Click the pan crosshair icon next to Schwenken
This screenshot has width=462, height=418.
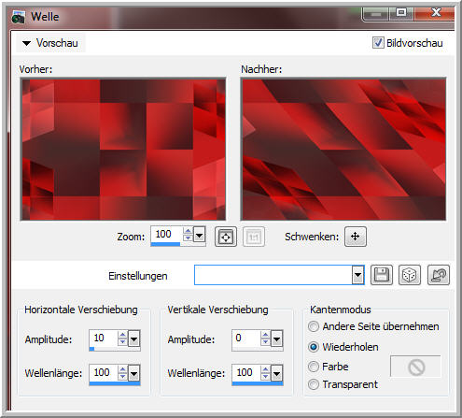(356, 237)
